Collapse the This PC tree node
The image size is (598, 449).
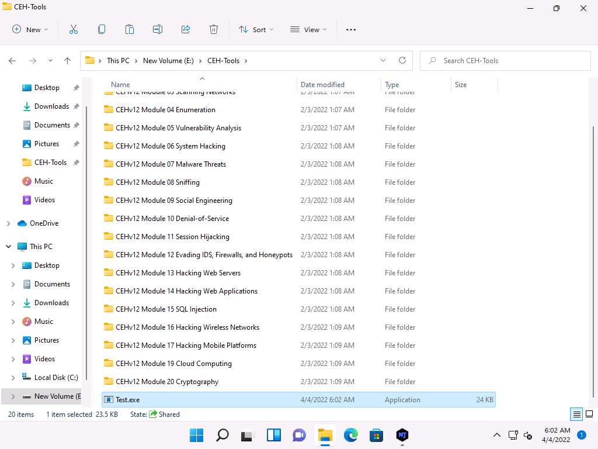coord(8,247)
